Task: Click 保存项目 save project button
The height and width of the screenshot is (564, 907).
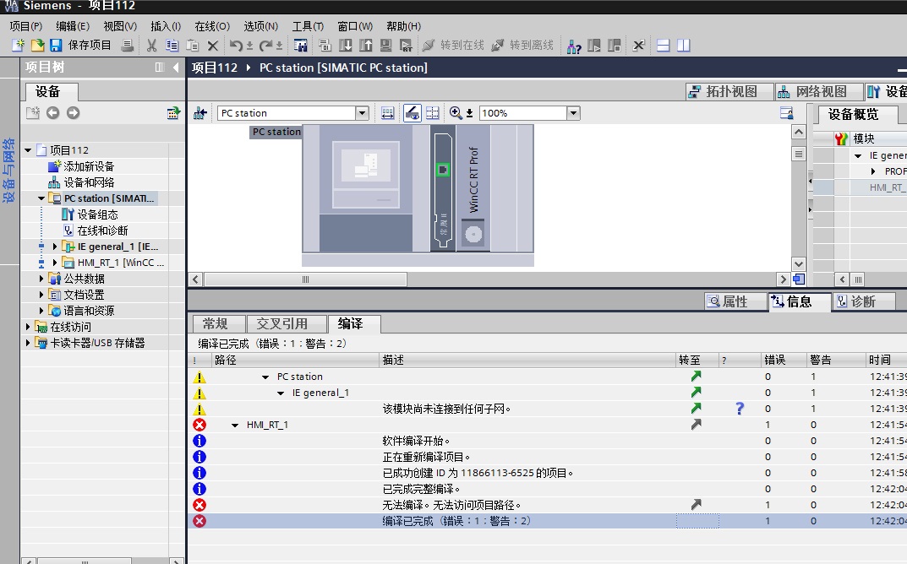Action: click(89, 45)
